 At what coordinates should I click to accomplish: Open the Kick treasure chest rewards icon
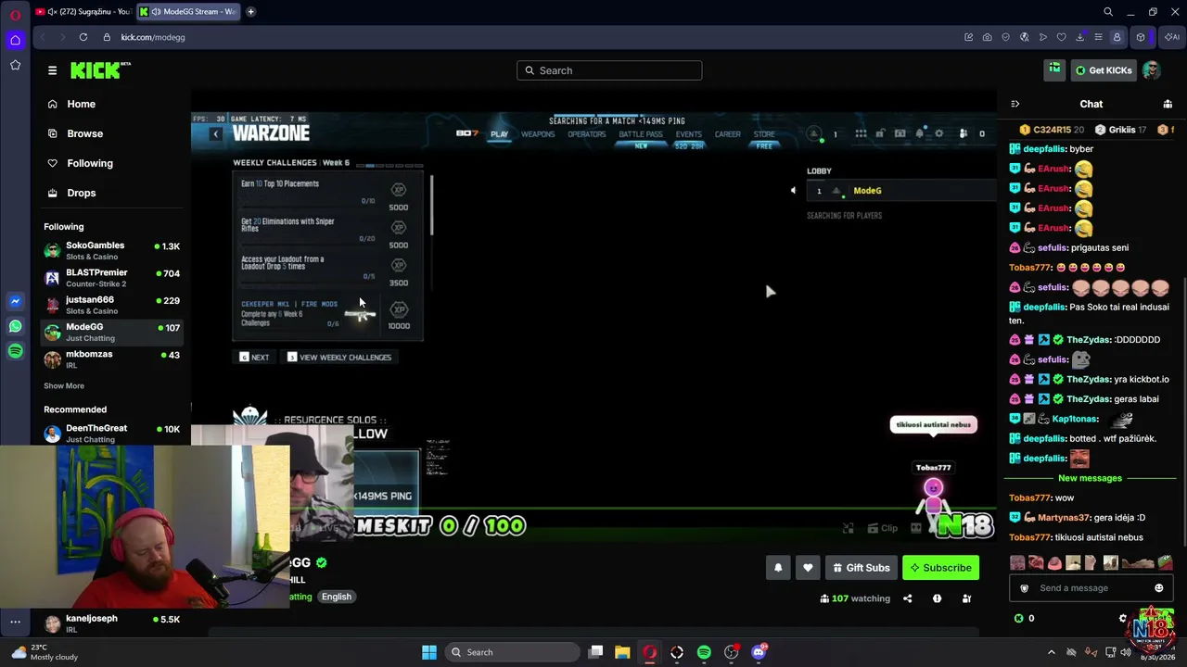point(1054,69)
